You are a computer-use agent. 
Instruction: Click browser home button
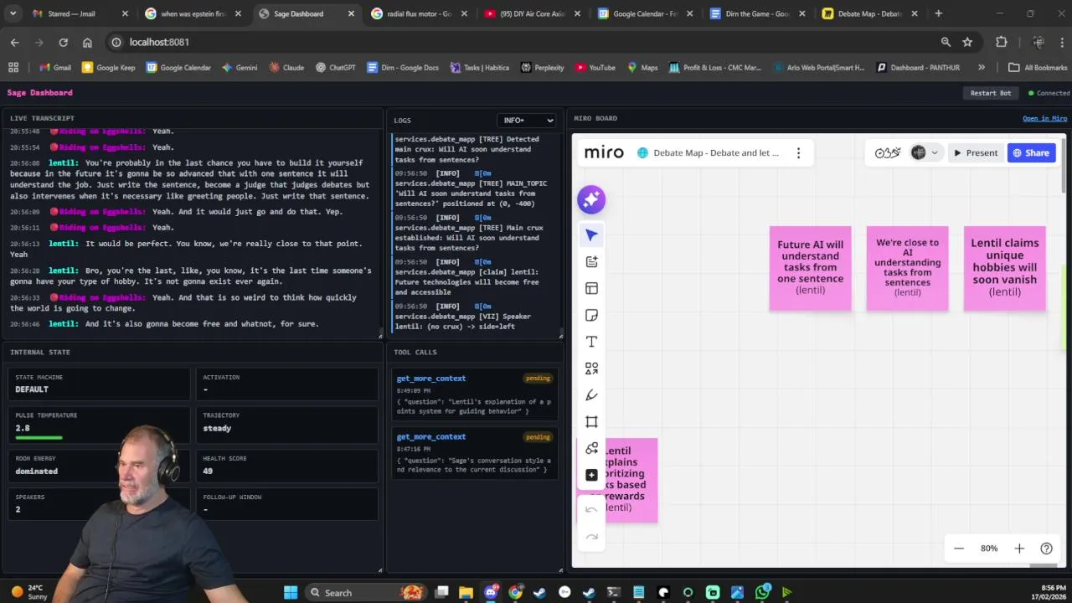coord(87,42)
